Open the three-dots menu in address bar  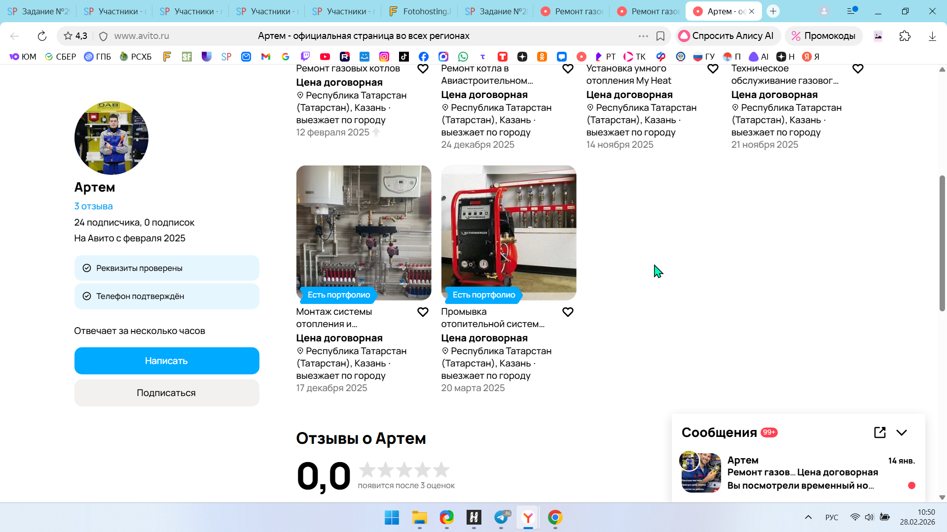pos(643,36)
